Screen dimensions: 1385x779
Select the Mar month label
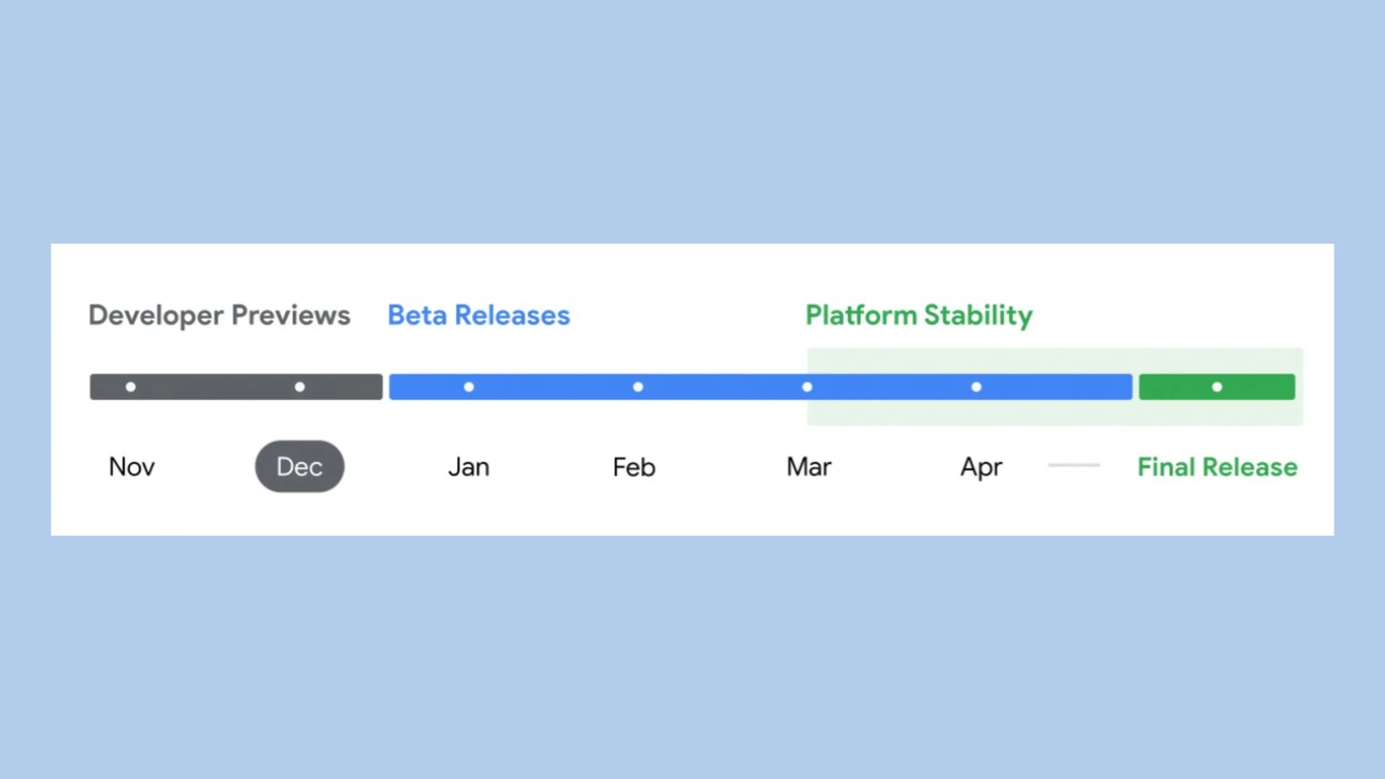pyautogui.click(x=809, y=466)
